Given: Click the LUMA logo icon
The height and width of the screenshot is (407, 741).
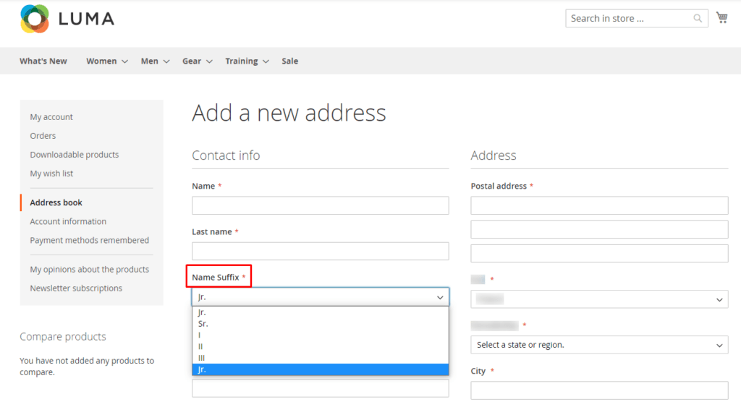Looking at the screenshot, I should pos(35,19).
